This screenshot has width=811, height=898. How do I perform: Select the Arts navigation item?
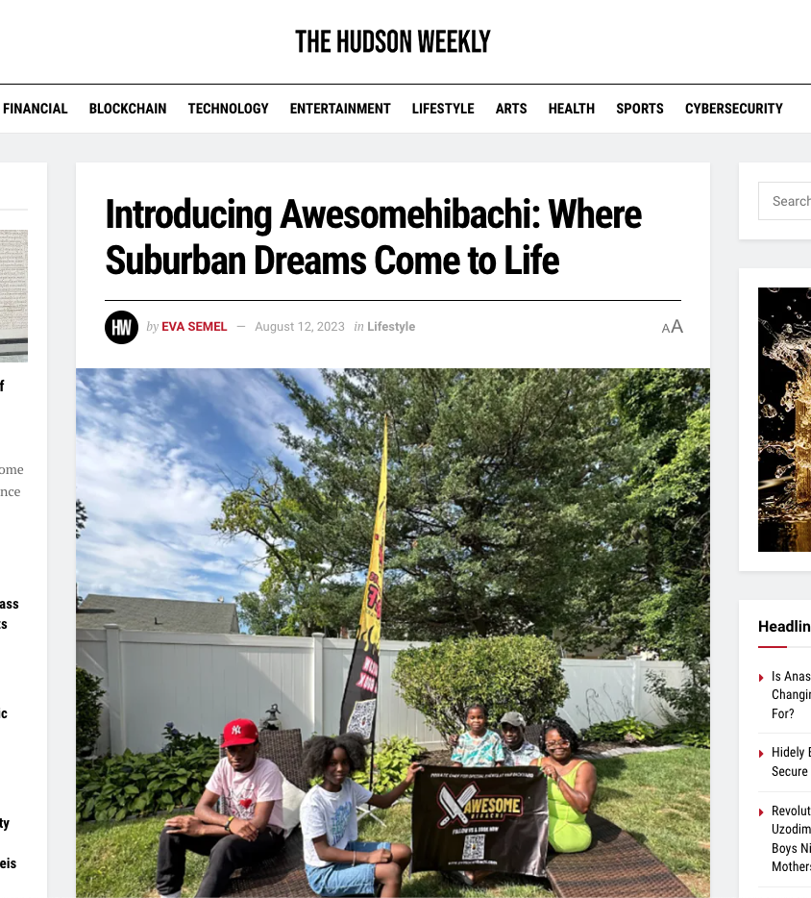pyautogui.click(x=511, y=109)
